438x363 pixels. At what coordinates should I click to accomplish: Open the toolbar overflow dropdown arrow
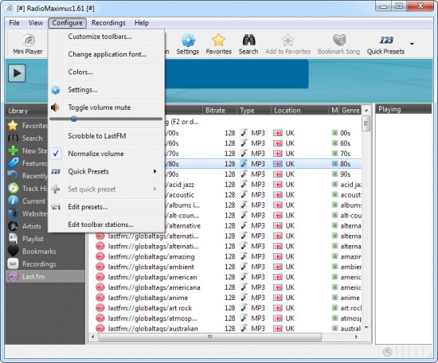(412, 44)
